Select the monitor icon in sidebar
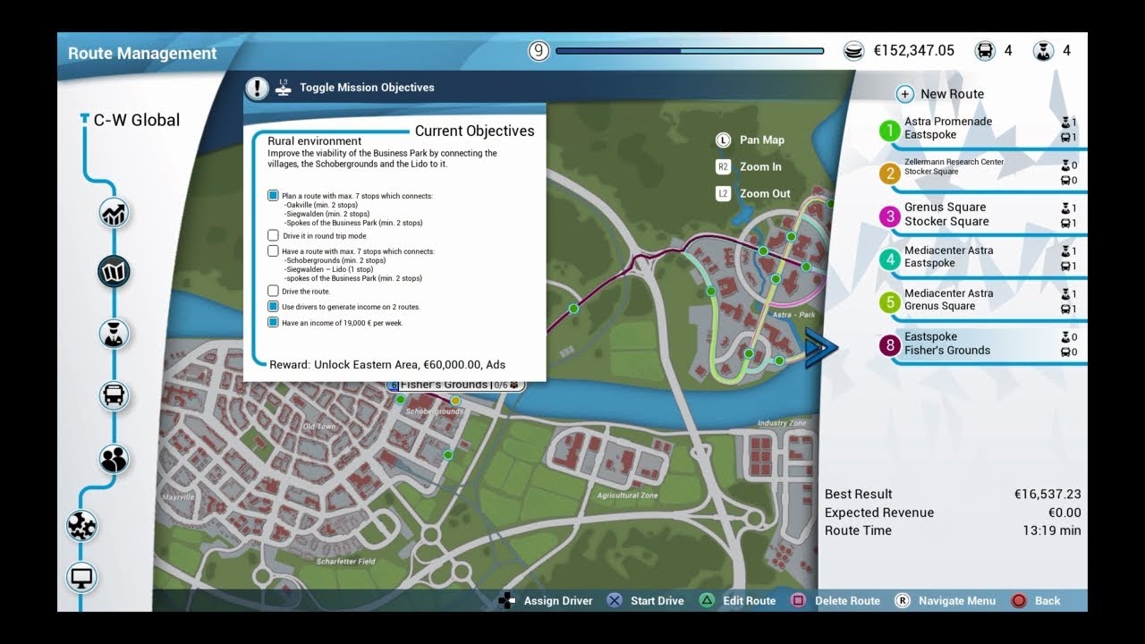Screen dimensions: 1145x644 tap(82, 578)
